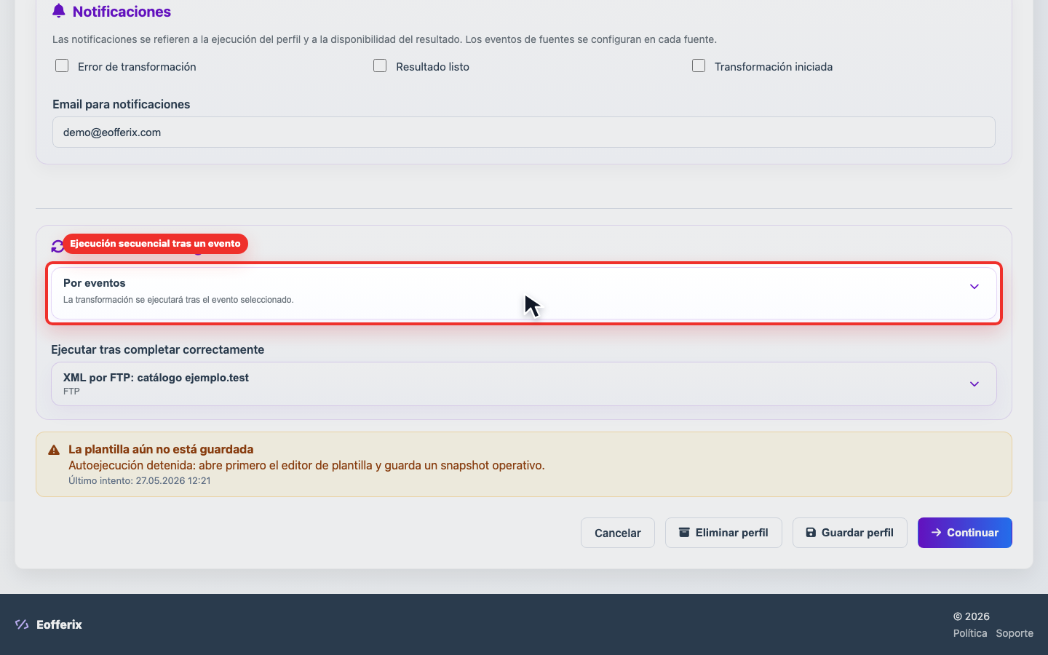
Task: Click the Eofferix logo icon in the footer
Action: tap(22, 624)
